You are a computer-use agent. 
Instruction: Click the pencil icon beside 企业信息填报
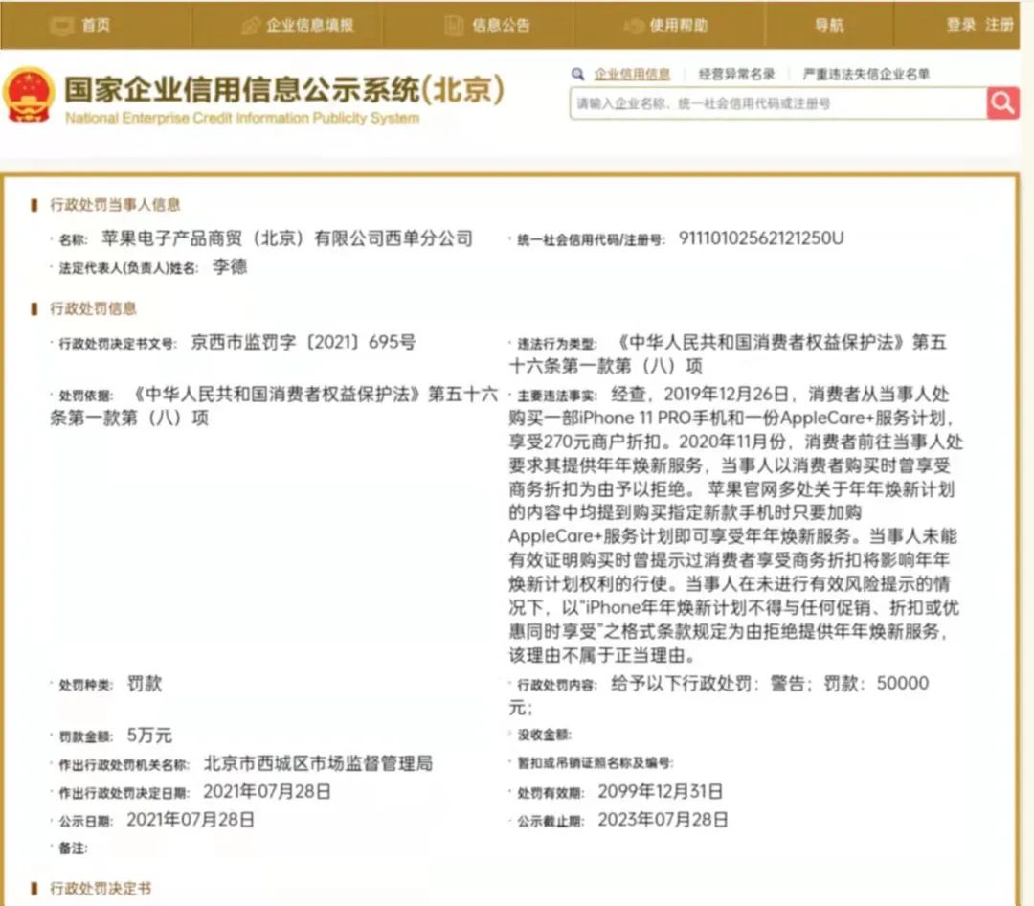(x=251, y=26)
